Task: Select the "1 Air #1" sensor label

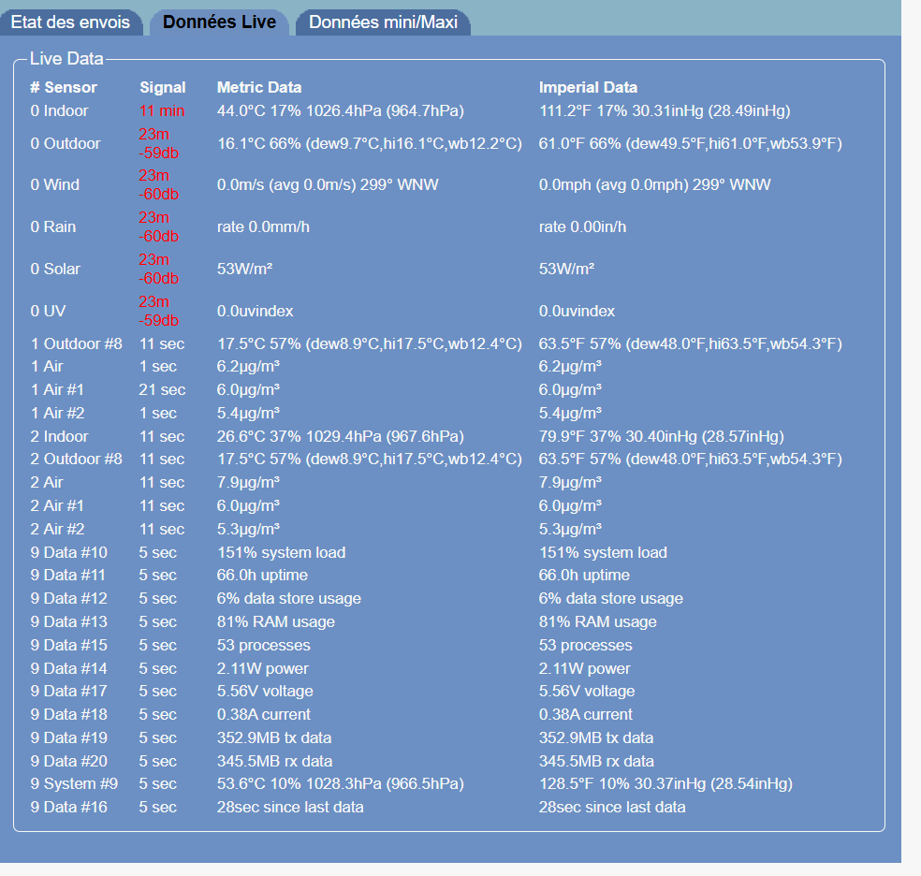Action: click(x=57, y=390)
